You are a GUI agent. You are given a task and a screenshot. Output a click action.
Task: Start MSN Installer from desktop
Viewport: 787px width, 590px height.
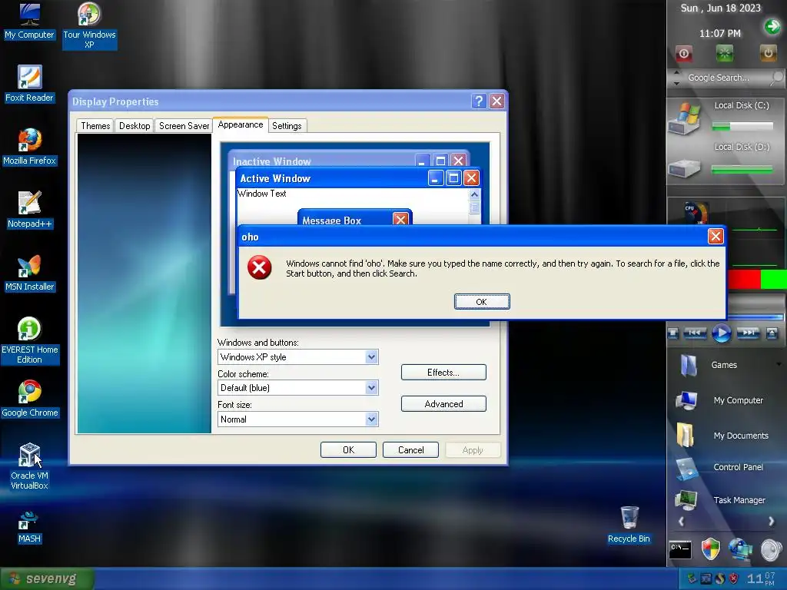click(x=29, y=273)
